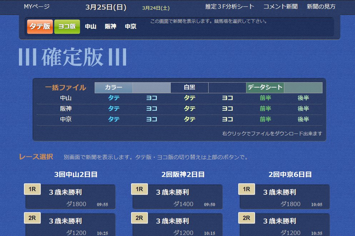The height and width of the screenshot is (236, 355).
Task: Open 中京 color タテ file
Action: click(114, 119)
